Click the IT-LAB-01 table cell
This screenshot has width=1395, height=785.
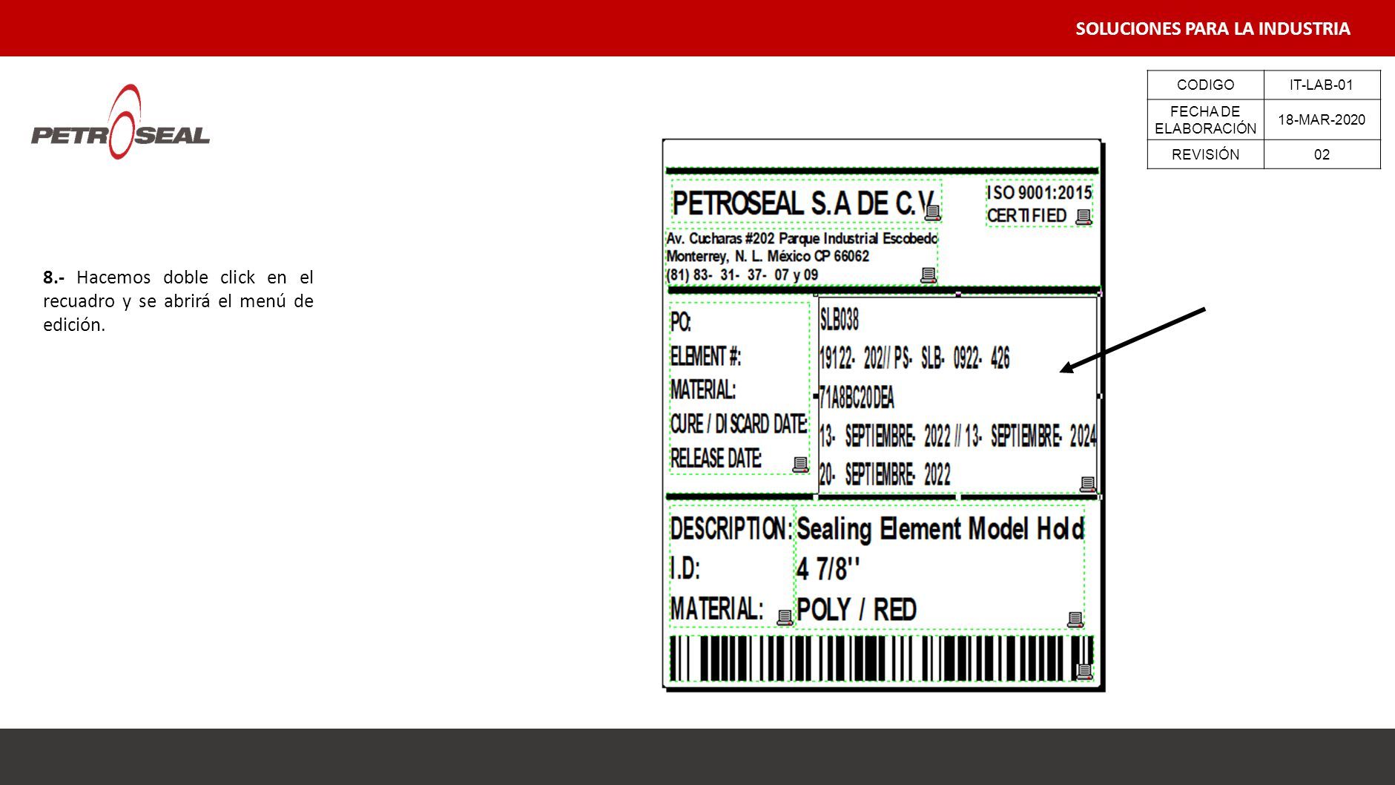(x=1322, y=85)
